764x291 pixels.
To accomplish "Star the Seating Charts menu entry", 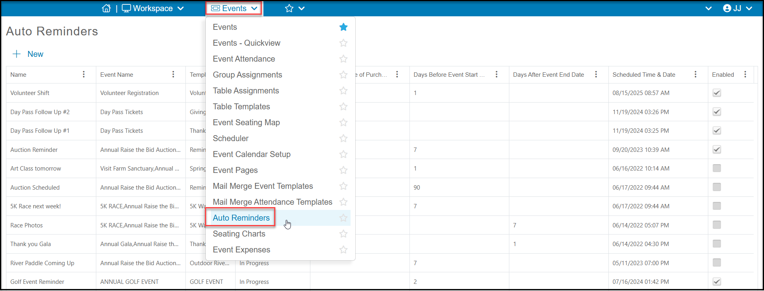I will pyautogui.click(x=343, y=234).
